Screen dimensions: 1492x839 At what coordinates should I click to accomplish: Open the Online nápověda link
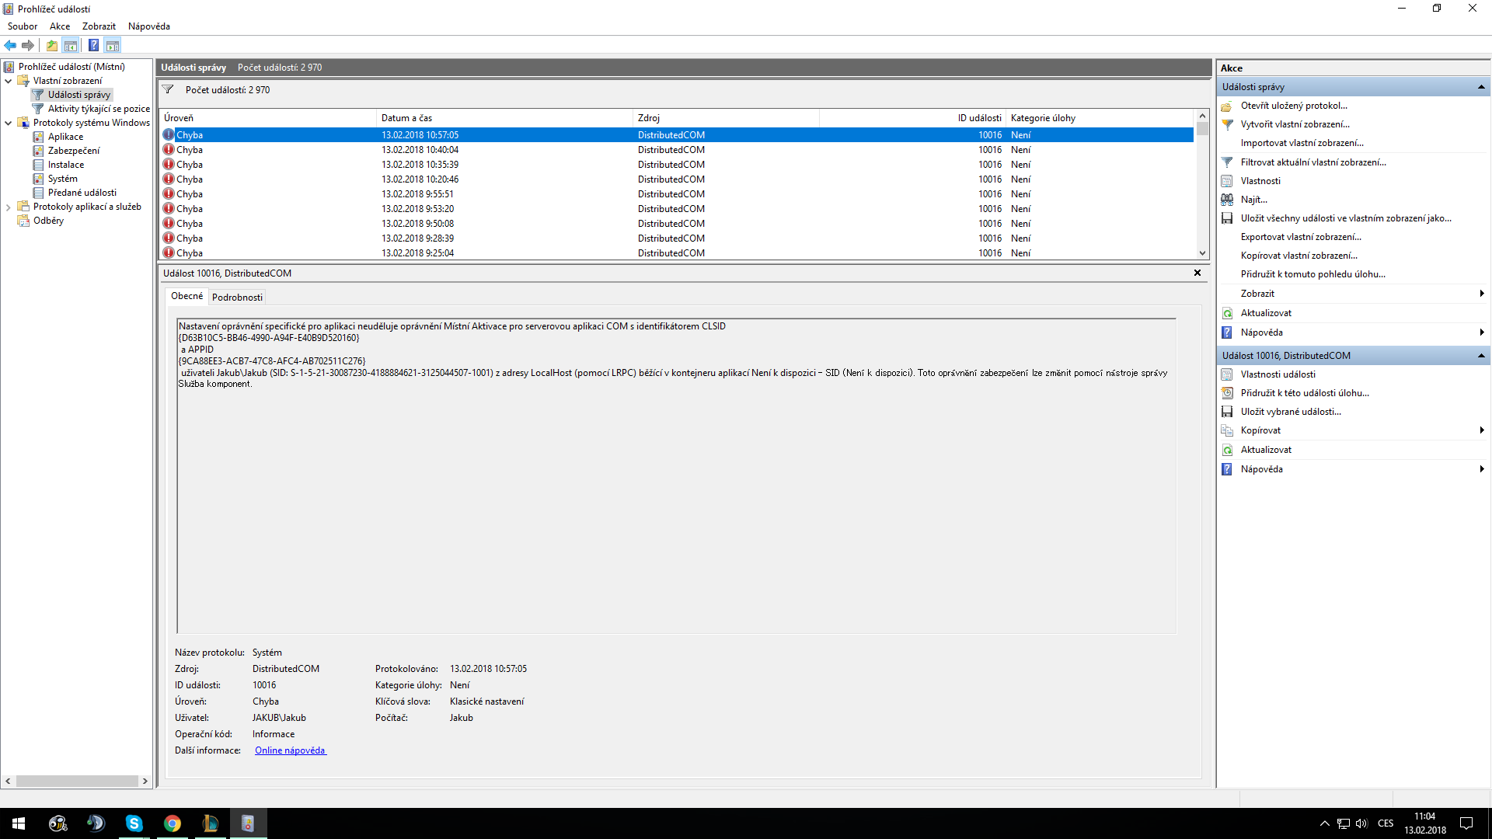pyautogui.click(x=290, y=750)
